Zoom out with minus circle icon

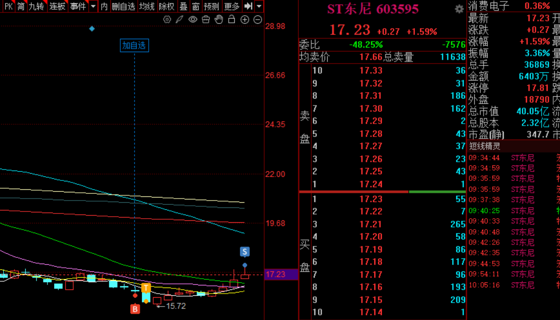pyautogui.click(x=258, y=19)
